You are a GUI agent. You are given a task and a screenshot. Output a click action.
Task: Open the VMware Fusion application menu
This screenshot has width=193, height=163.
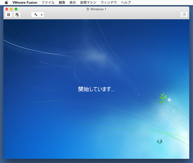[25, 3]
